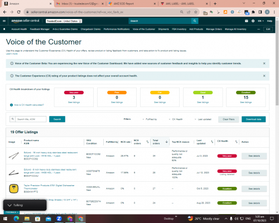The width and height of the screenshot is (279, 223).
Task: Open the TrustedEcom United States account selector
Action: pyautogui.click(x=64, y=21)
